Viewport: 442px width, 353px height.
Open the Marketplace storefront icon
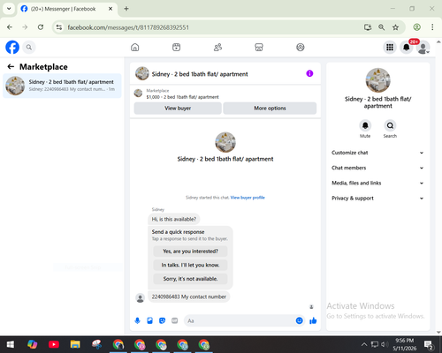(259, 47)
